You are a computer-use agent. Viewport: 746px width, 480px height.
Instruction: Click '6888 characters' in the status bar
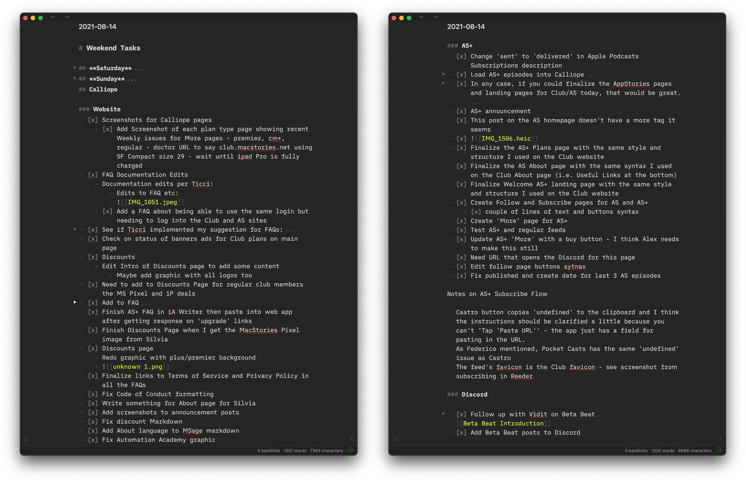click(695, 451)
